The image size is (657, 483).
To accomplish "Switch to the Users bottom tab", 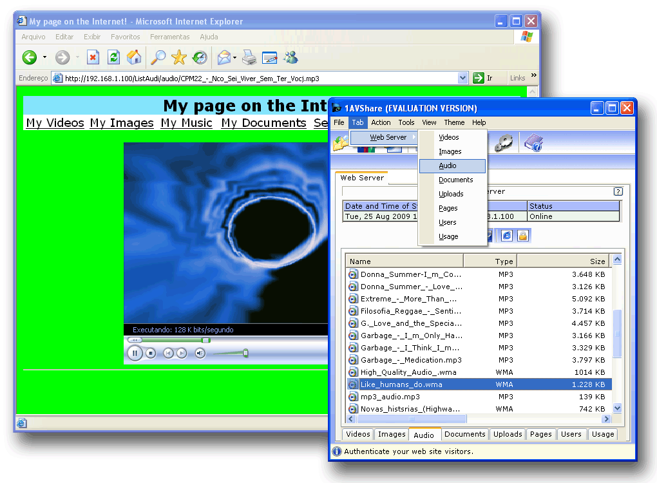I will (571, 435).
